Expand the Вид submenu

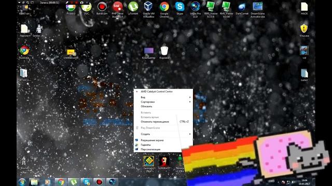(x=163, y=97)
